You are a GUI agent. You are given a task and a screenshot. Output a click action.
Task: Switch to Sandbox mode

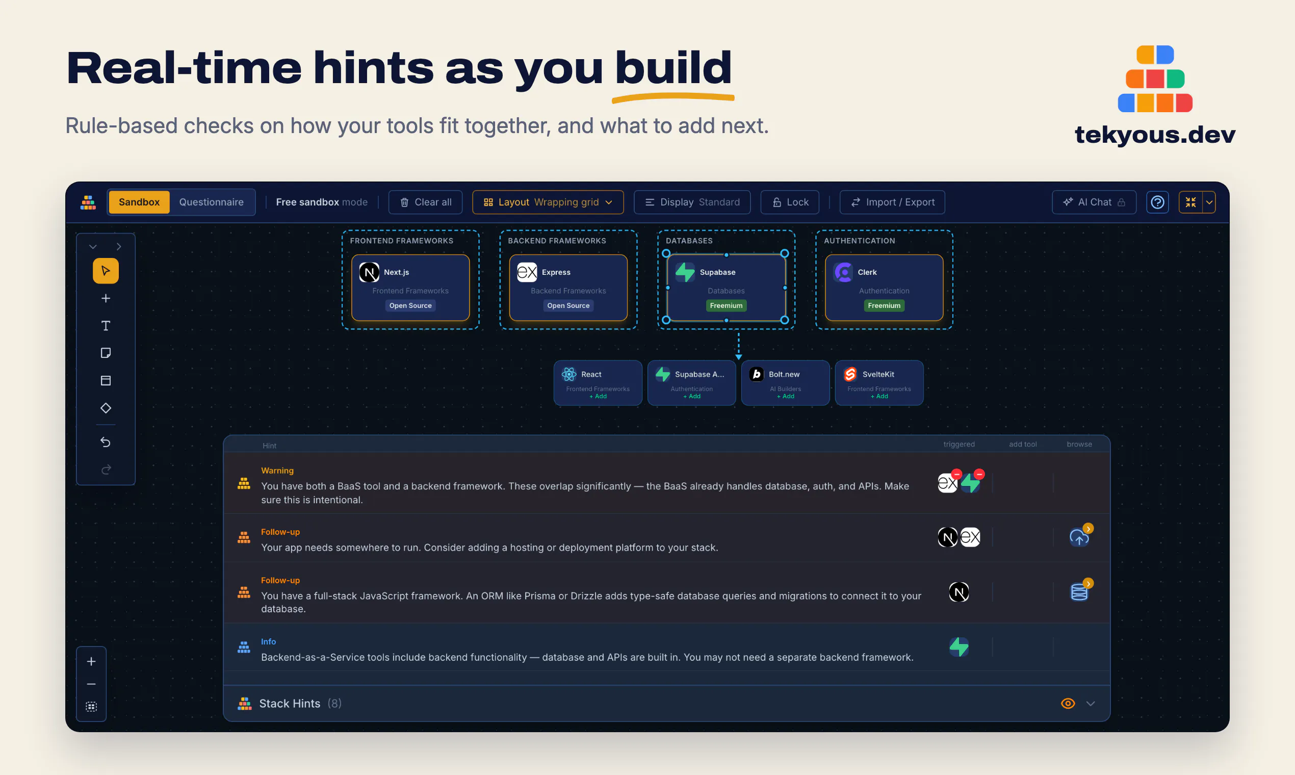(139, 202)
